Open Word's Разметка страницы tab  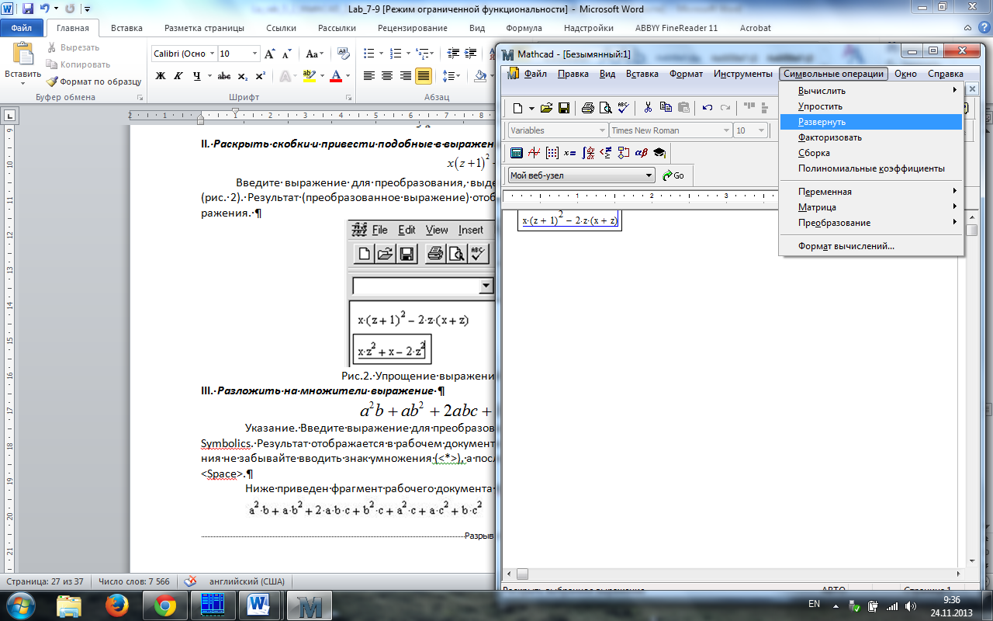(204, 28)
